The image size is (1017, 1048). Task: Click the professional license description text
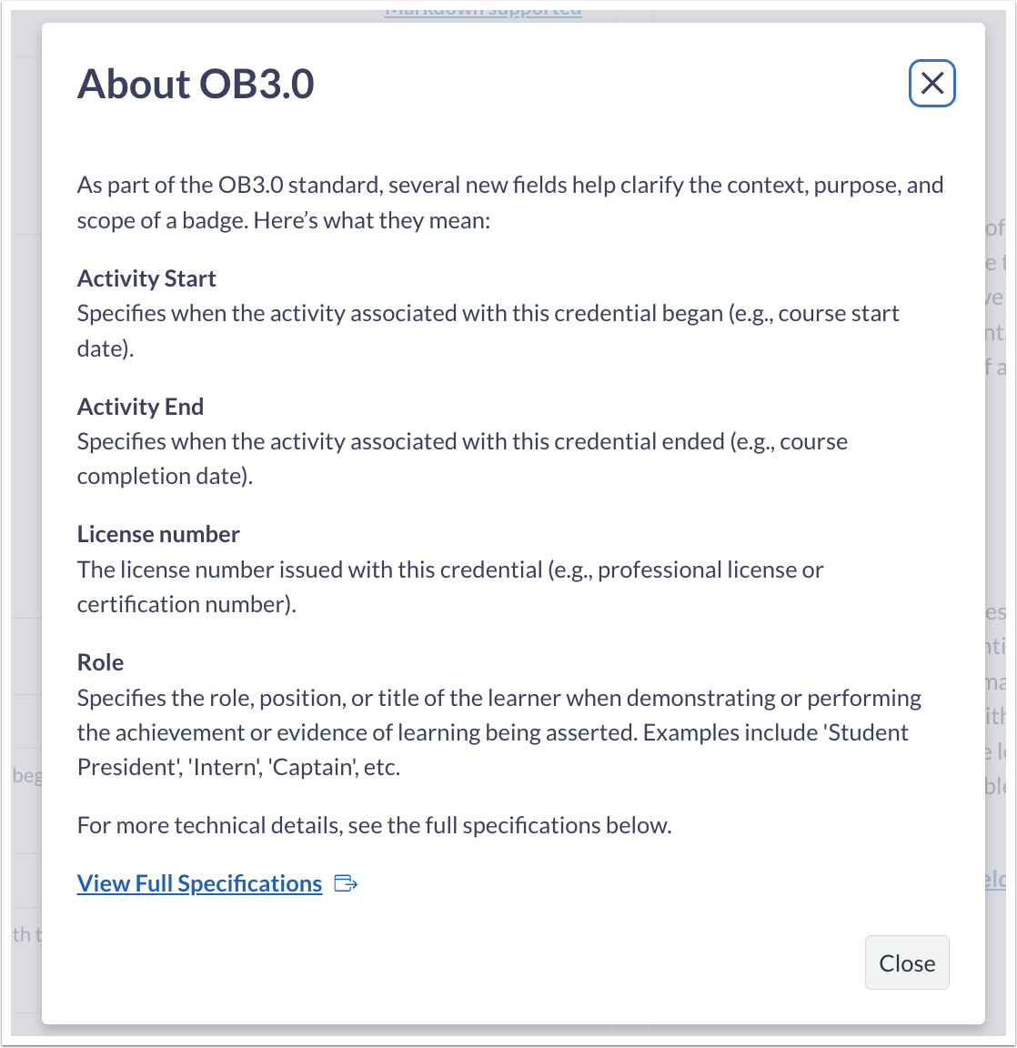pos(451,586)
